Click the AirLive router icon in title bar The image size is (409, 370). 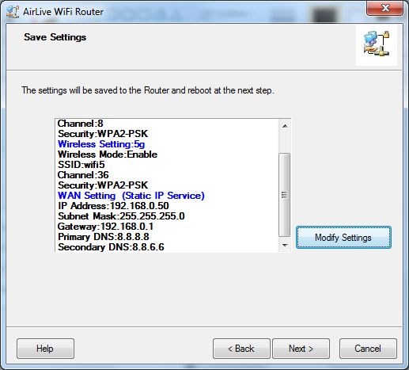(x=13, y=12)
